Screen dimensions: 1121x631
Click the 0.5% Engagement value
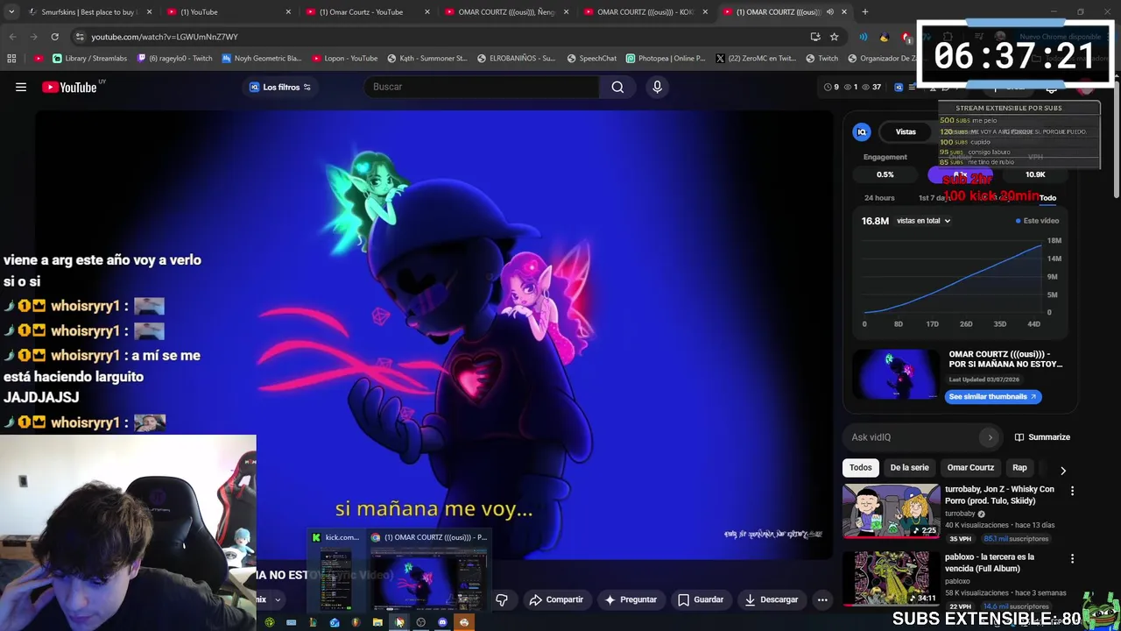(x=885, y=174)
